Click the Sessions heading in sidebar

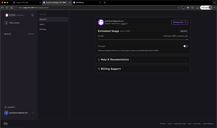[x=8, y=34]
